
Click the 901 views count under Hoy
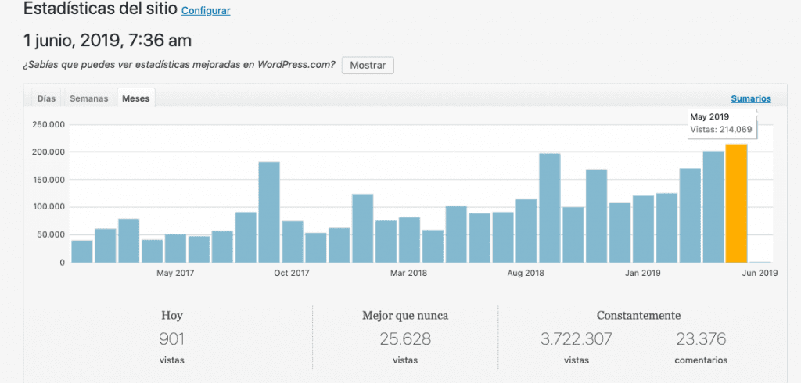point(172,339)
